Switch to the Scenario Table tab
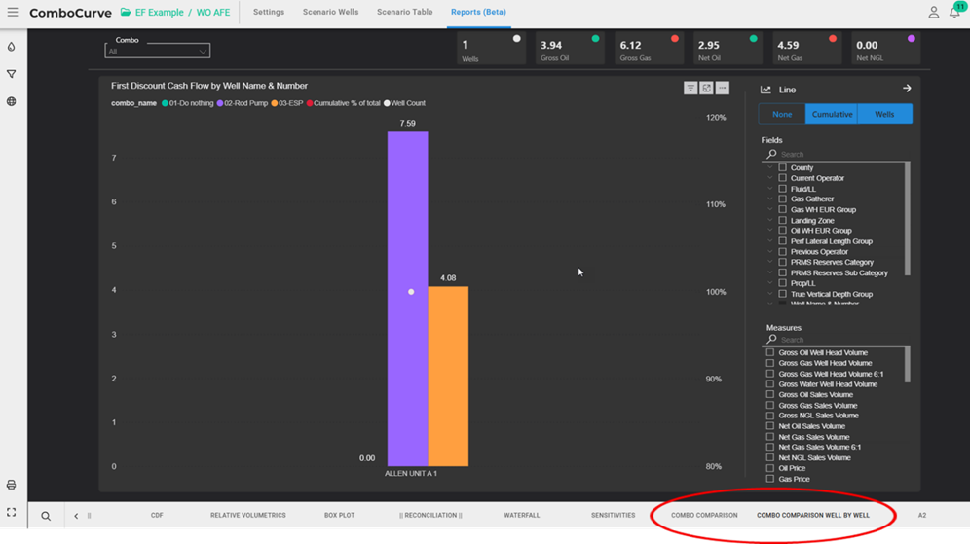Viewport: 970px width, 544px height. point(405,13)
